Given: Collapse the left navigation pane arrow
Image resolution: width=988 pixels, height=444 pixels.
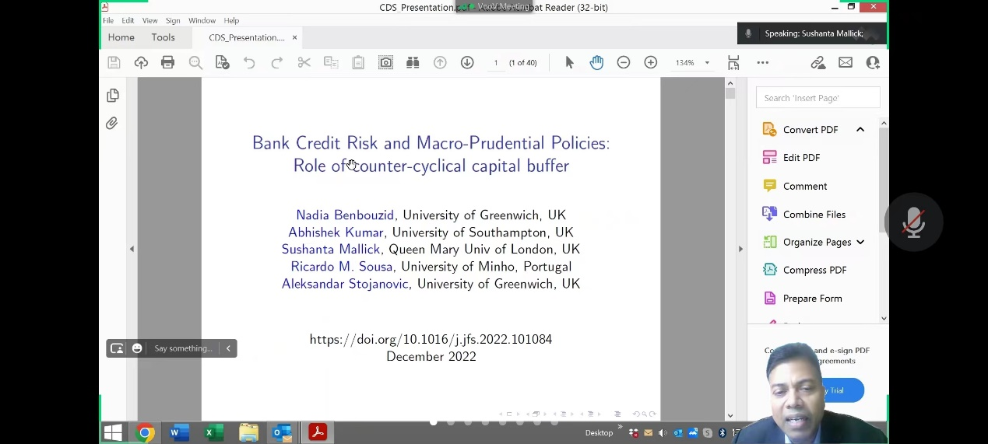Looking at the screenshot, I should click(x=132, y=249).
